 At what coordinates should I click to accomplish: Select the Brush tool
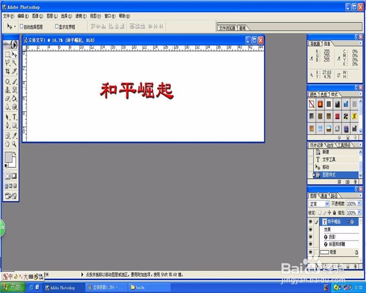14,81
